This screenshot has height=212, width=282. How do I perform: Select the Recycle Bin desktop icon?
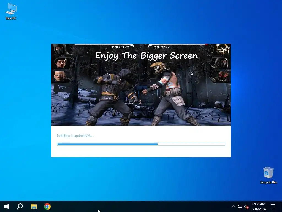pos(268,175)
